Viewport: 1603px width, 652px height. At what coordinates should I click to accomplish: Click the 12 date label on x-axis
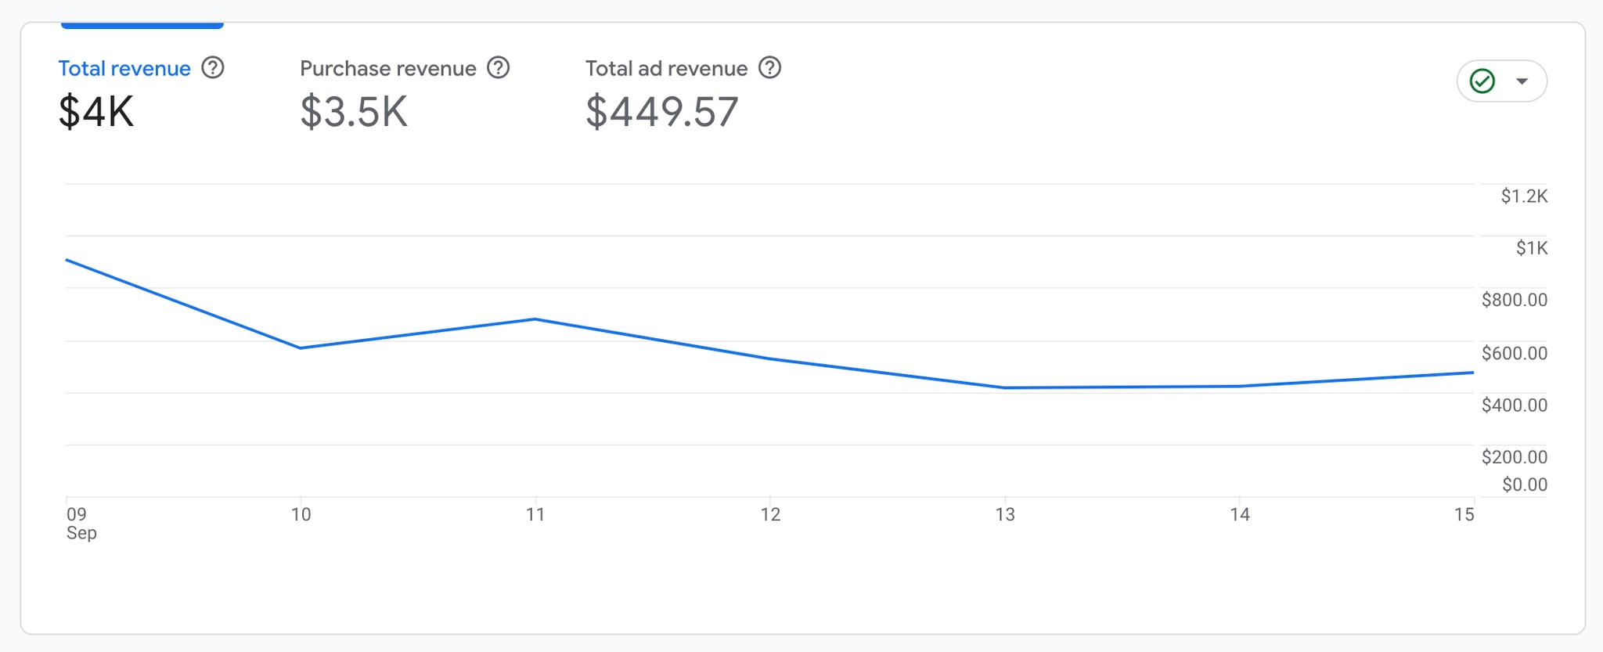(x=770, y=514)
